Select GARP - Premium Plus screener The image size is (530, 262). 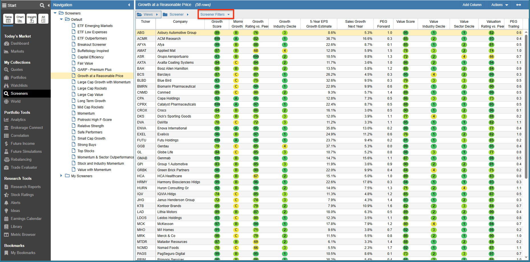(x=94, y=70)
